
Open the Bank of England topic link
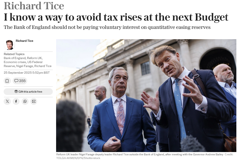coord(14,58)
